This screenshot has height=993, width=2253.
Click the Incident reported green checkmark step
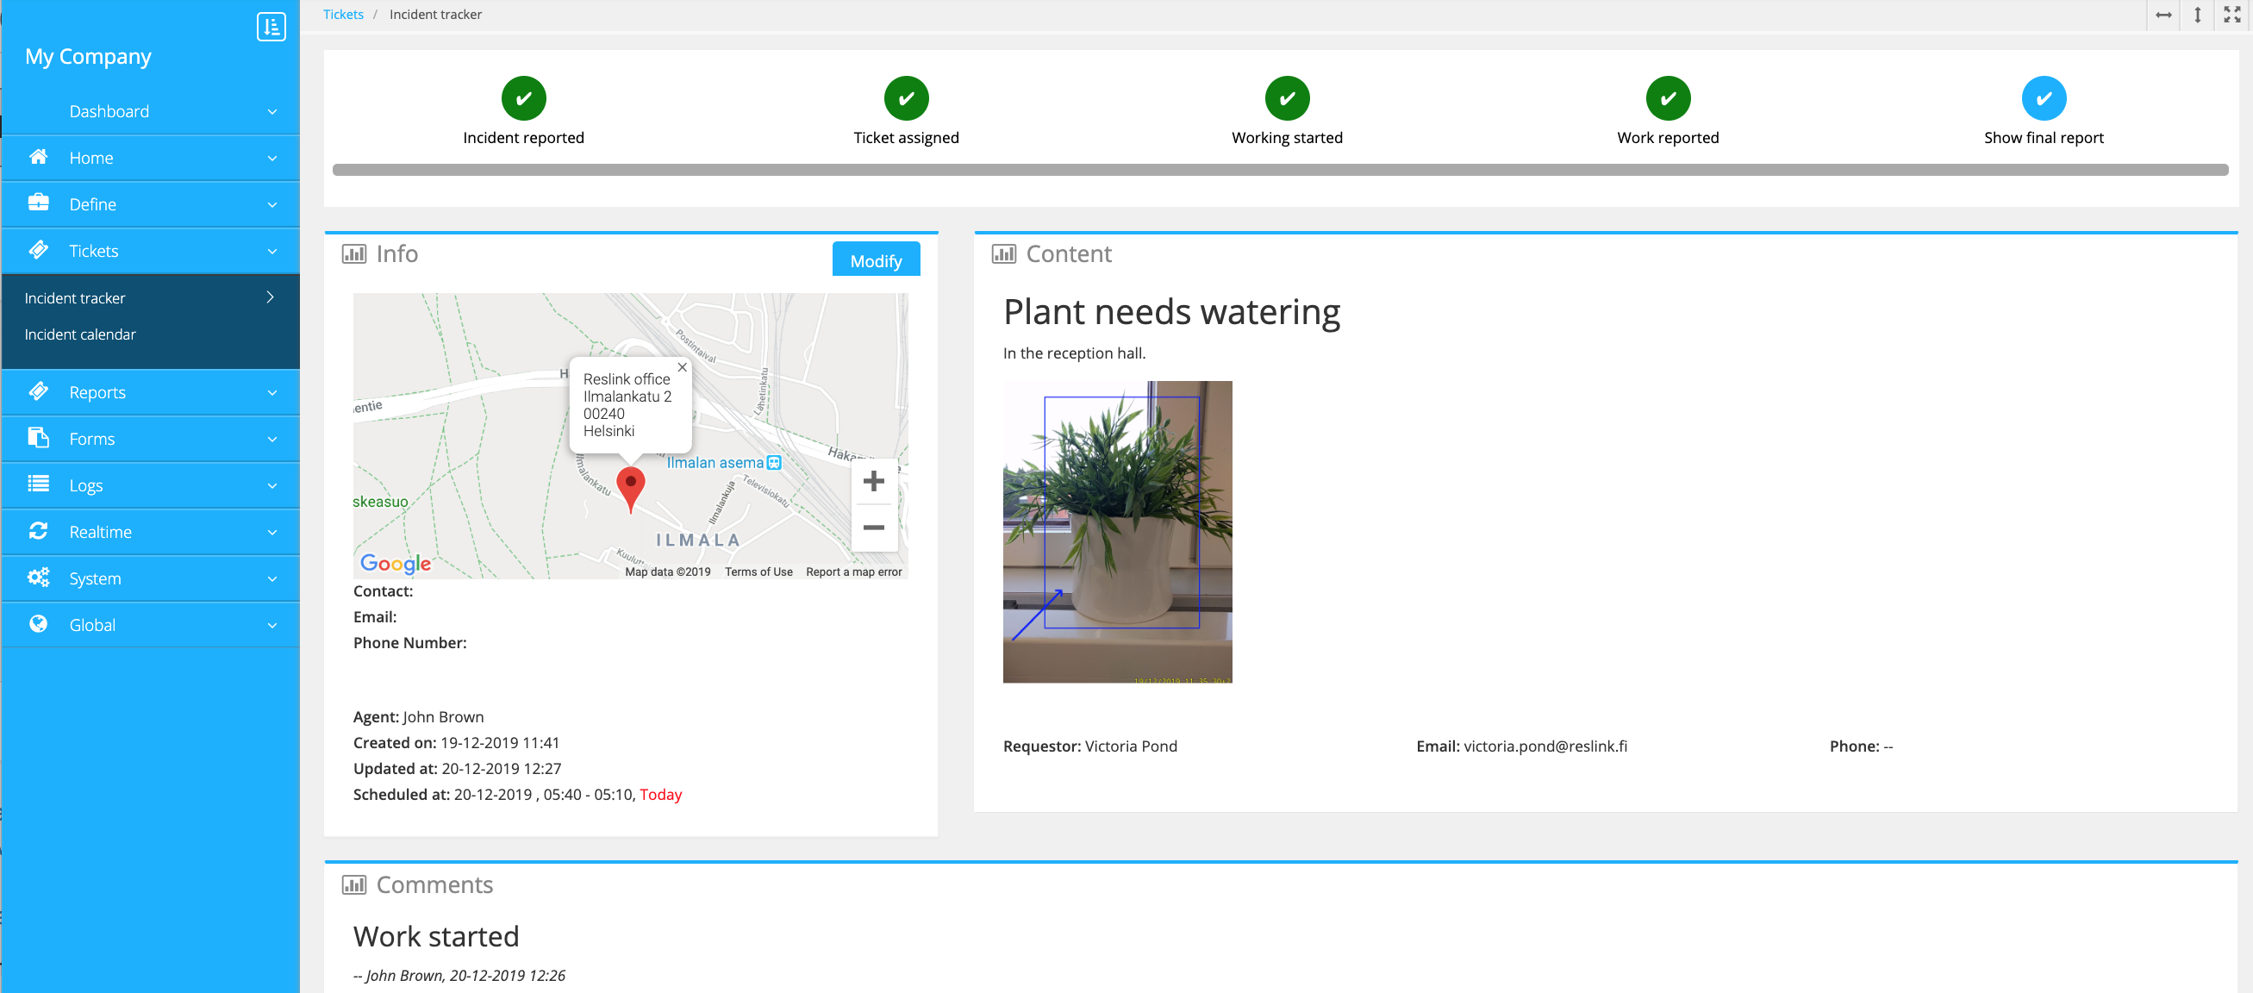[523, 98]
